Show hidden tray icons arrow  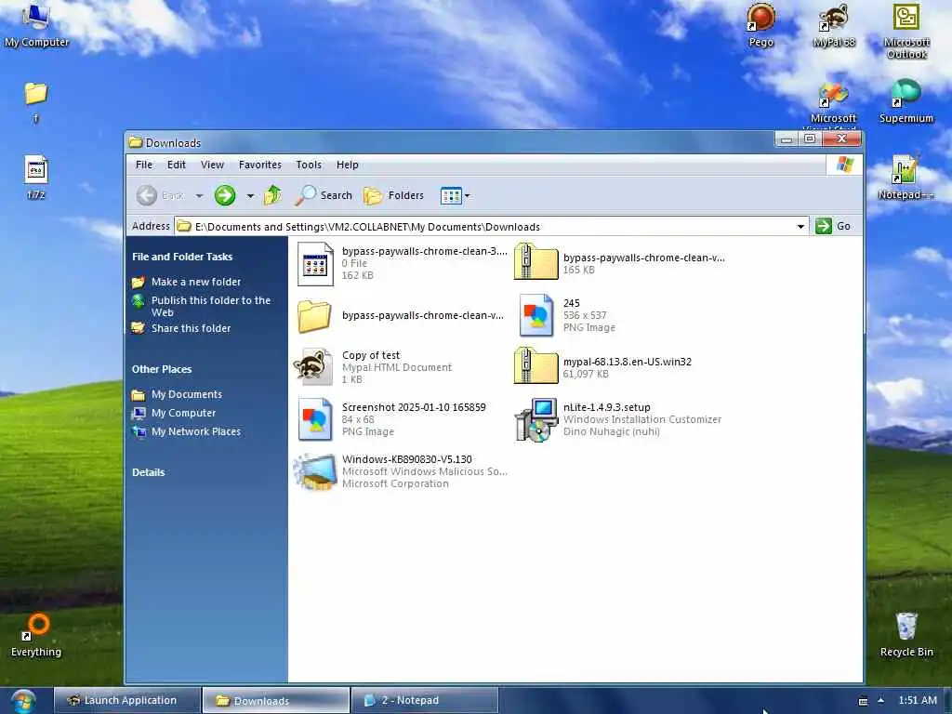pyautogui.click(x=880, y=700)
